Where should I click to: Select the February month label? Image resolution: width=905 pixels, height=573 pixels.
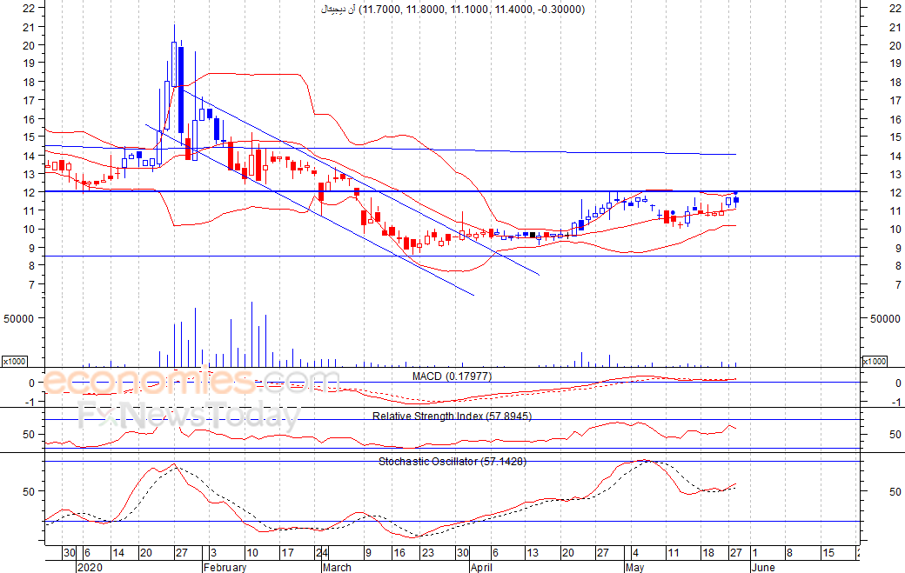[x=225, y=567]
